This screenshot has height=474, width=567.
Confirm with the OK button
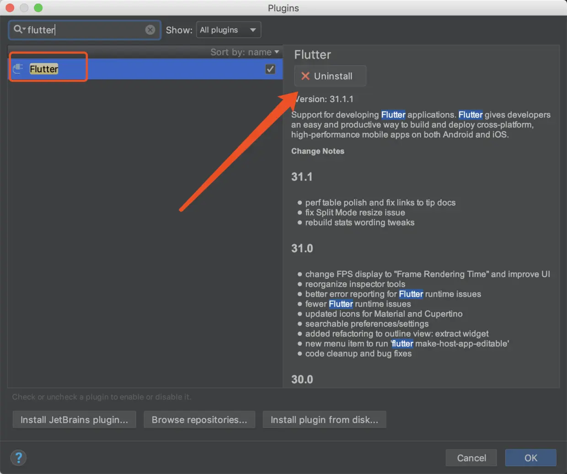[x=531, y=458]
